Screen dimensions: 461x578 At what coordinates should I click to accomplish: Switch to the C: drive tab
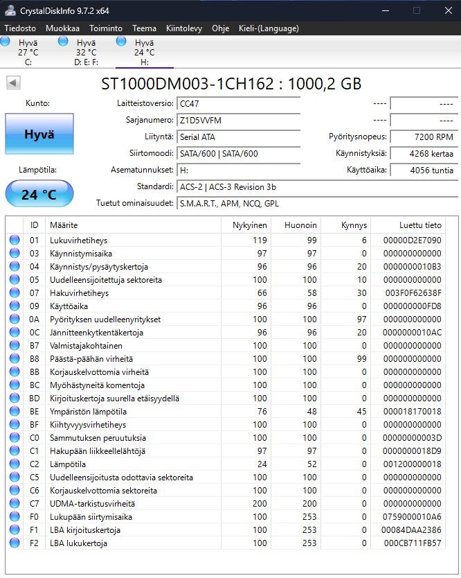pyautogui.click(x=28, y=52)
